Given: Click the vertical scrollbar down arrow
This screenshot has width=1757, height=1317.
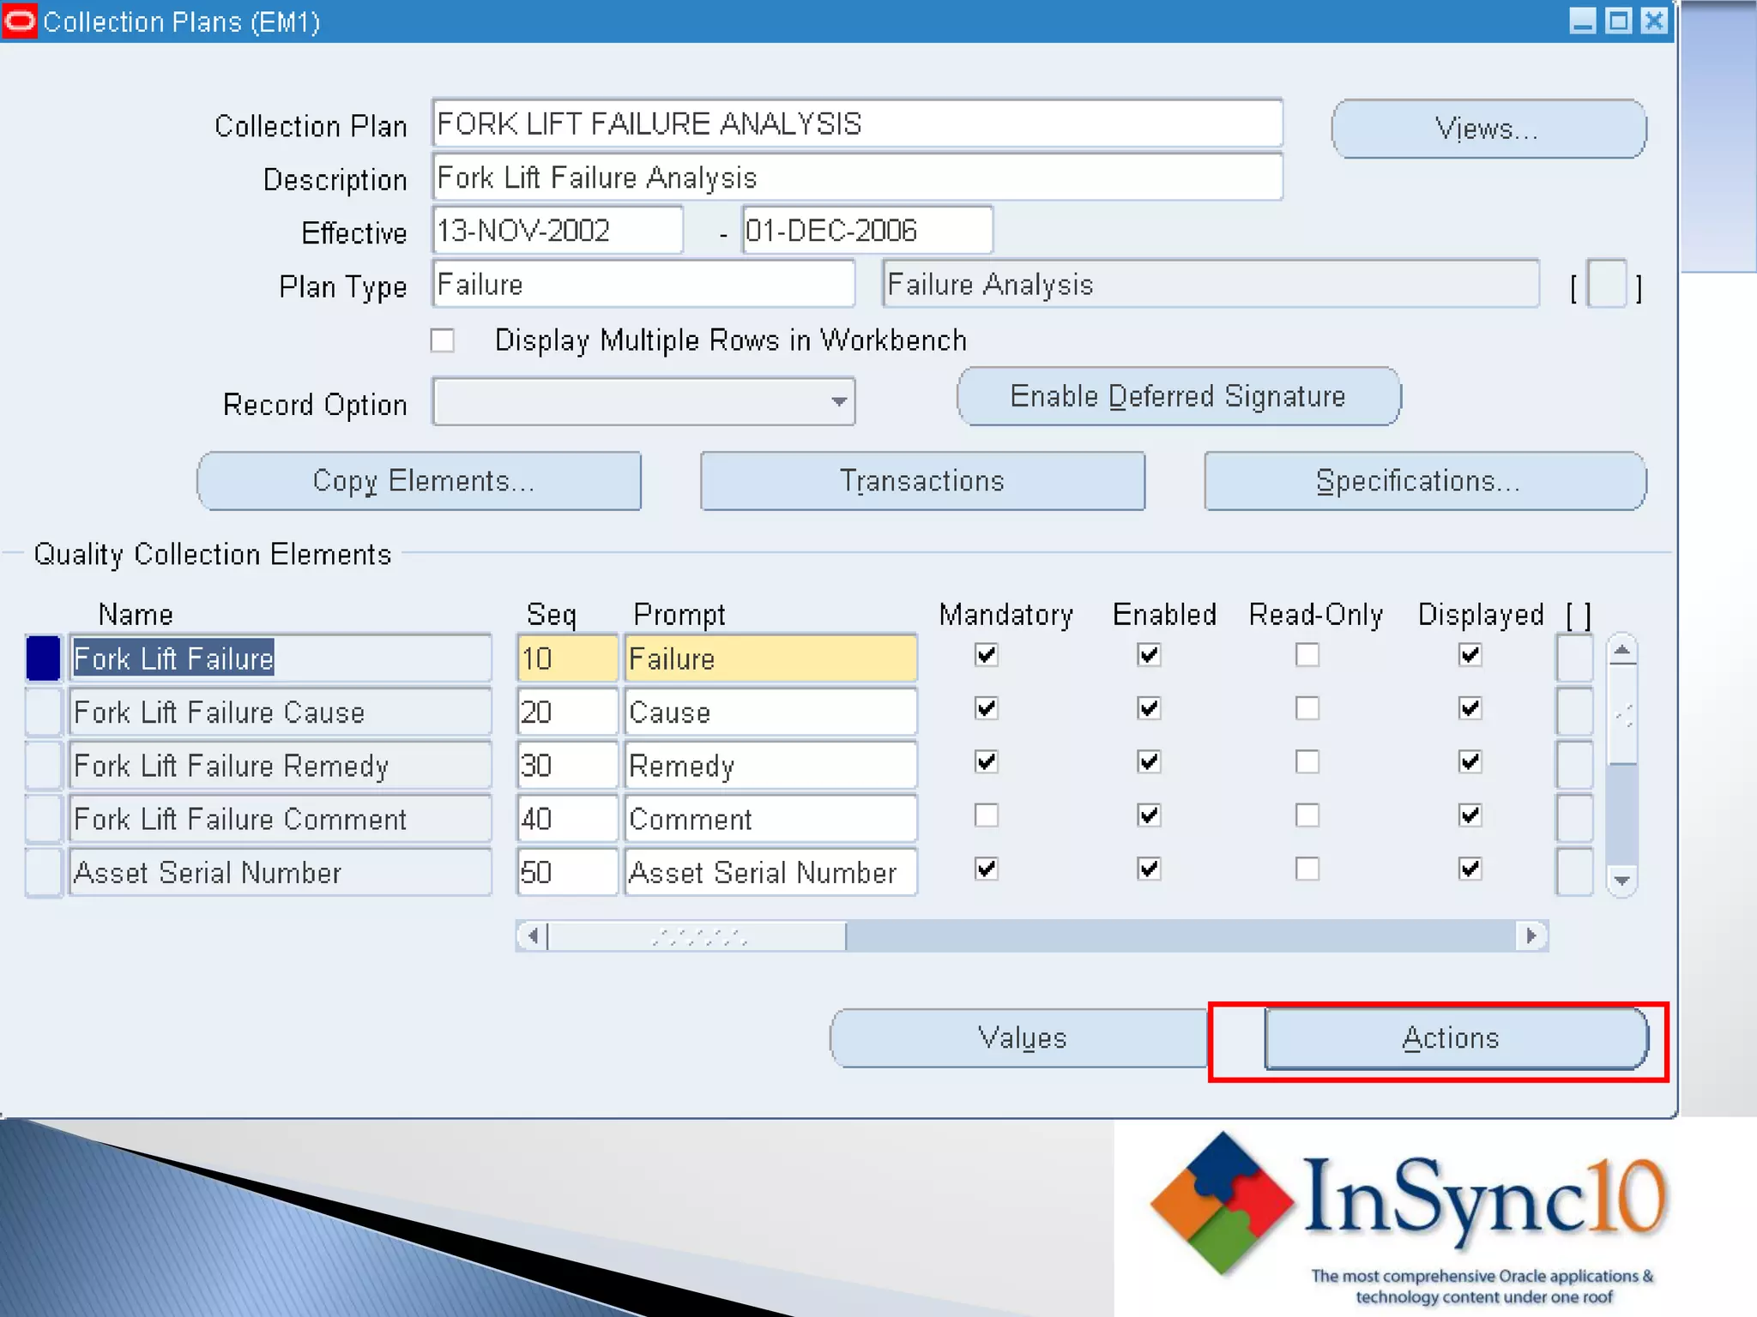Looking at the screenshot, I should (x=1621, y=880).
